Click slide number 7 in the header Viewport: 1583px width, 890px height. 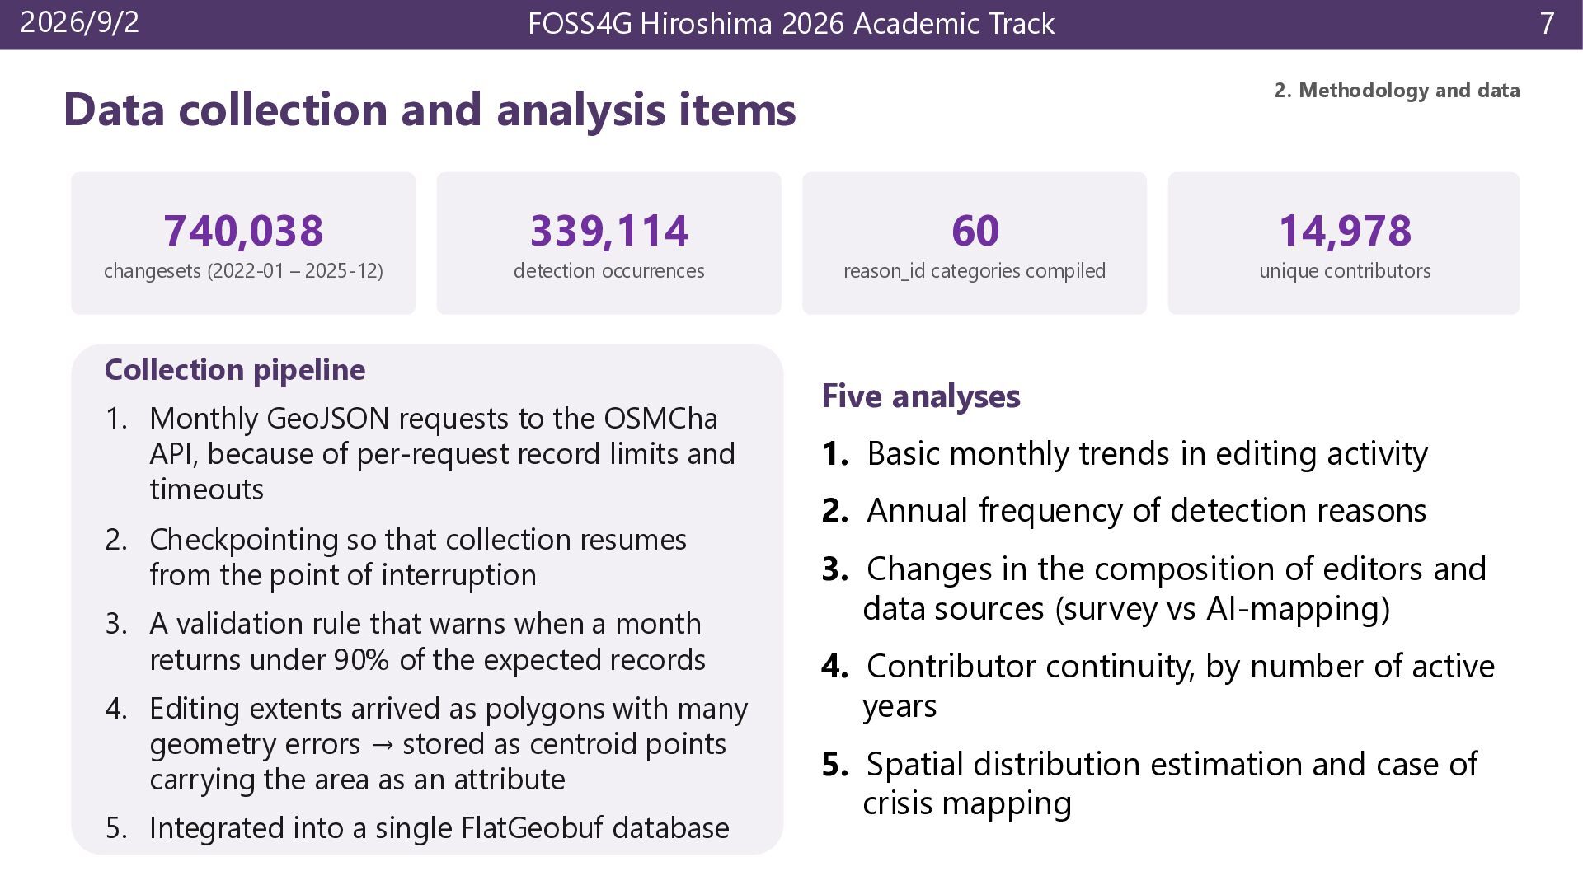pos(1547,23)
